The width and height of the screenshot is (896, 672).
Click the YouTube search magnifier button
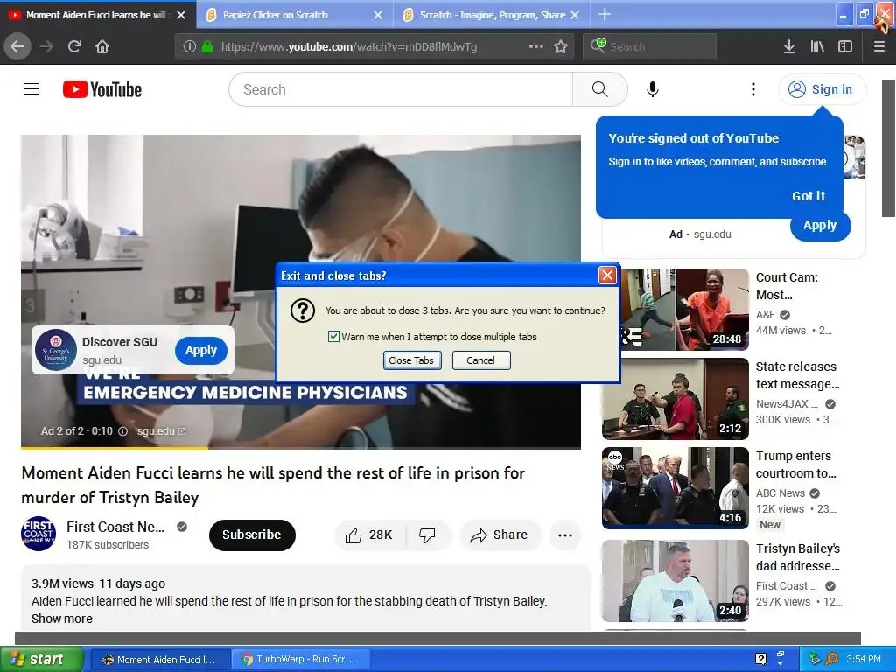tap(599, 89)
